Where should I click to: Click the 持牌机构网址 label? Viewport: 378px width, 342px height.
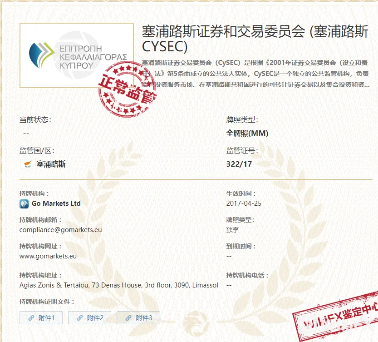(40, 246)
